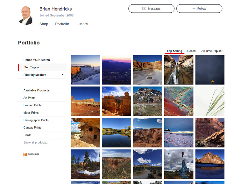Image resolution: width=244 pixels, height=184 pixels.
Task: Select Canvas Prints in Available Products
Action: (x=32, y=127)
